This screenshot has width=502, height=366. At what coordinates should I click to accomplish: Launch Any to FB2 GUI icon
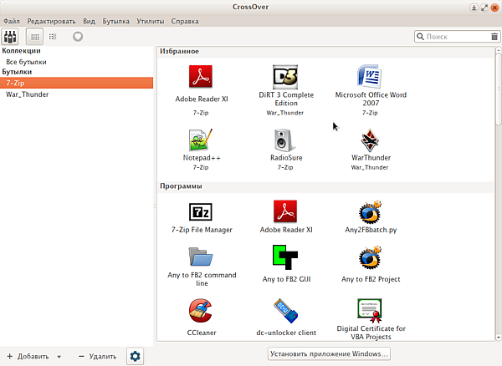click(285, 257)
